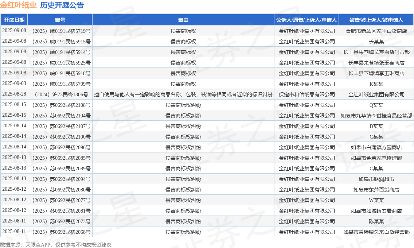Select case number 苏0692民初2104号
414x248 pixels.
coord(61,116)
